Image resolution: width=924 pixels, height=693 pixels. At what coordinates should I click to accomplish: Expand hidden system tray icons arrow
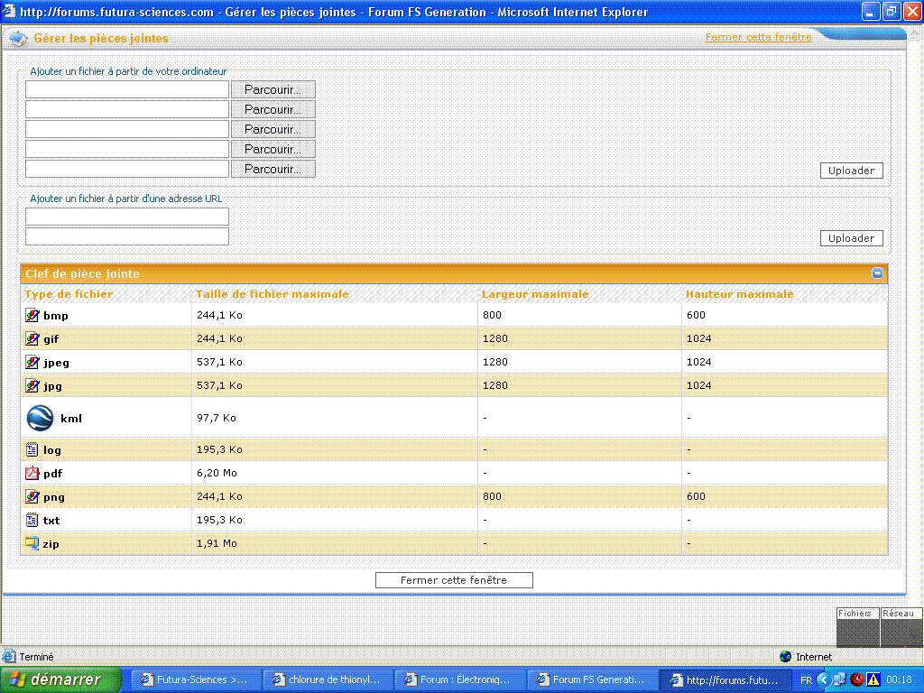[823, 680]
